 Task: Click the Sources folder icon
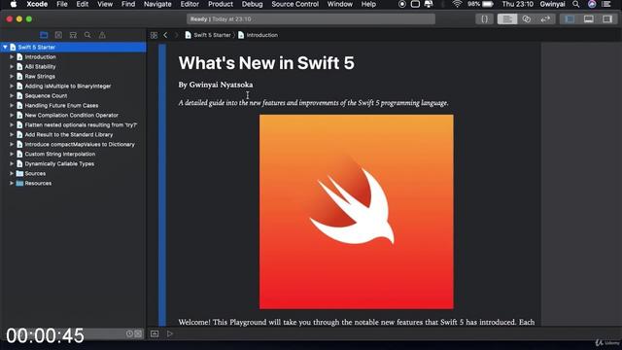point(19,173)
